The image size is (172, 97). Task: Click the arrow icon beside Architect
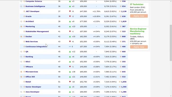point(24,22)
